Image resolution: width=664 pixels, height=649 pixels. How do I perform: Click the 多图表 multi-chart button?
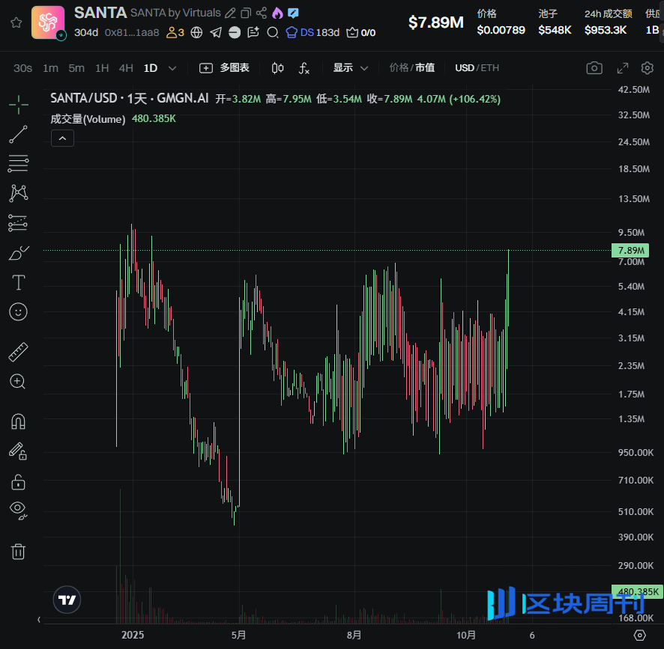pyautogui.click(x=225, y=68)
